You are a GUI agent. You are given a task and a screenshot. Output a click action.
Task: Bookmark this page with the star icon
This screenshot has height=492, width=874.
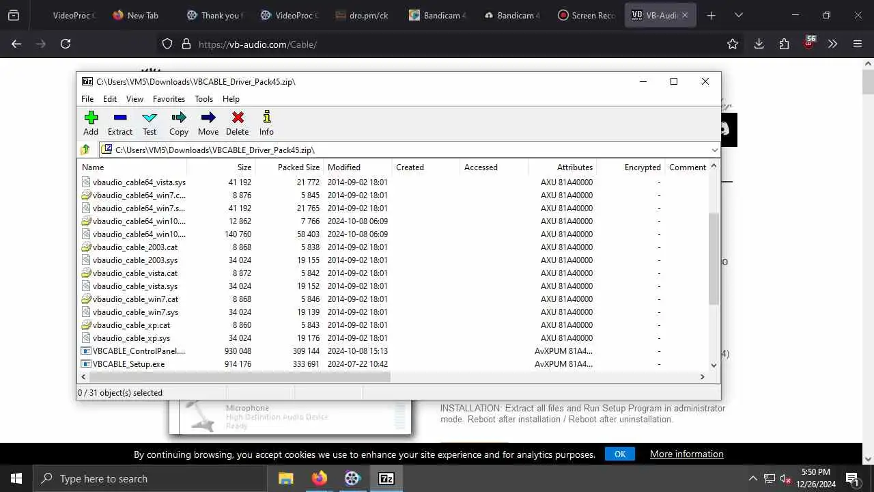(733, 44)
